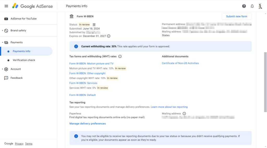Open Payments info page
Image resolution: width=267 pixels, height=148 pixels.
coord(27,51)
